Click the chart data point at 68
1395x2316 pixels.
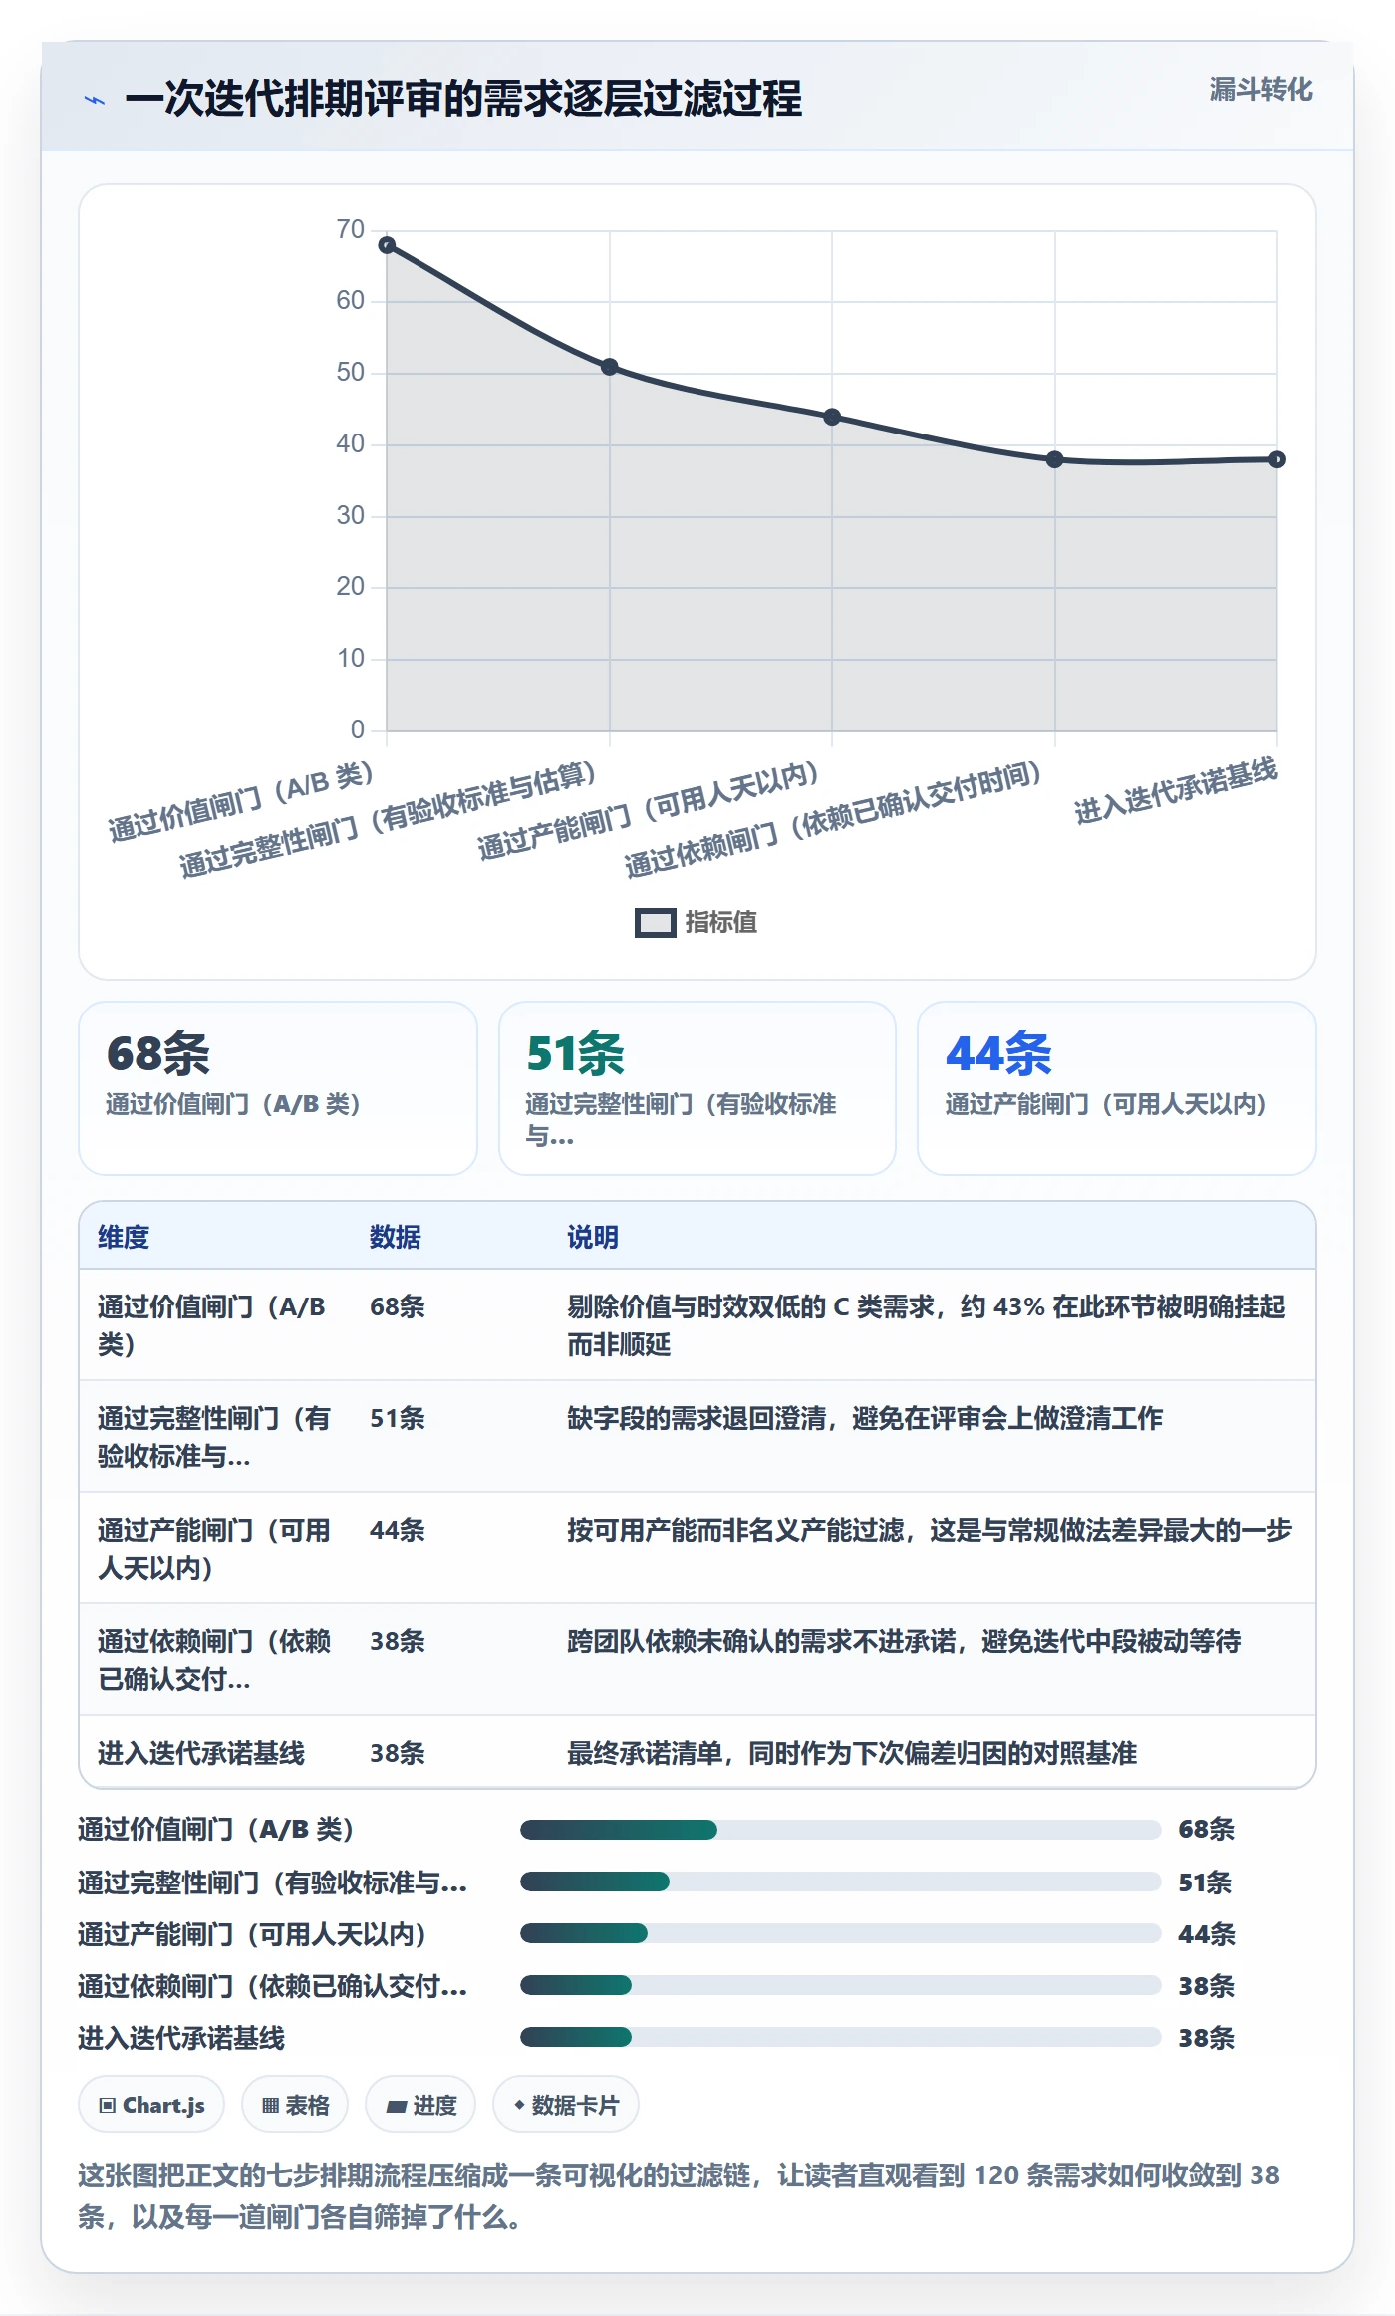pos(387,245)
